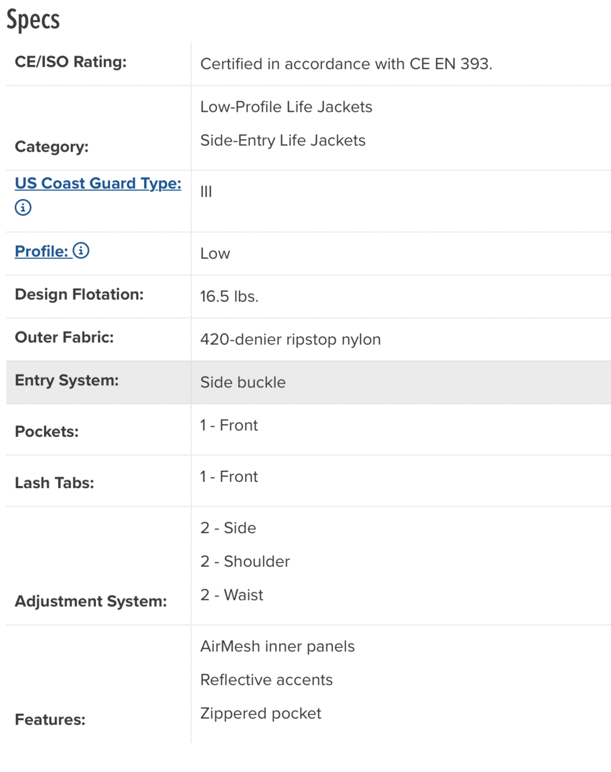Image resolution: width=611 pixels, height=772 pixels.
Task: Click the CE EN 393 certification text
Action: 346,64
